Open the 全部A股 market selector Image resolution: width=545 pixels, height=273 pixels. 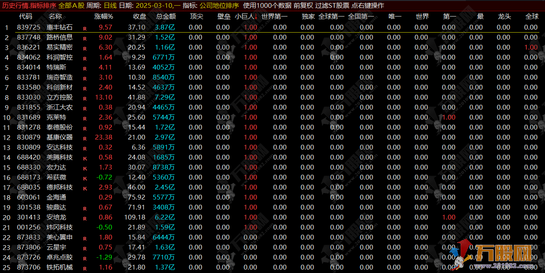point(71,6)
